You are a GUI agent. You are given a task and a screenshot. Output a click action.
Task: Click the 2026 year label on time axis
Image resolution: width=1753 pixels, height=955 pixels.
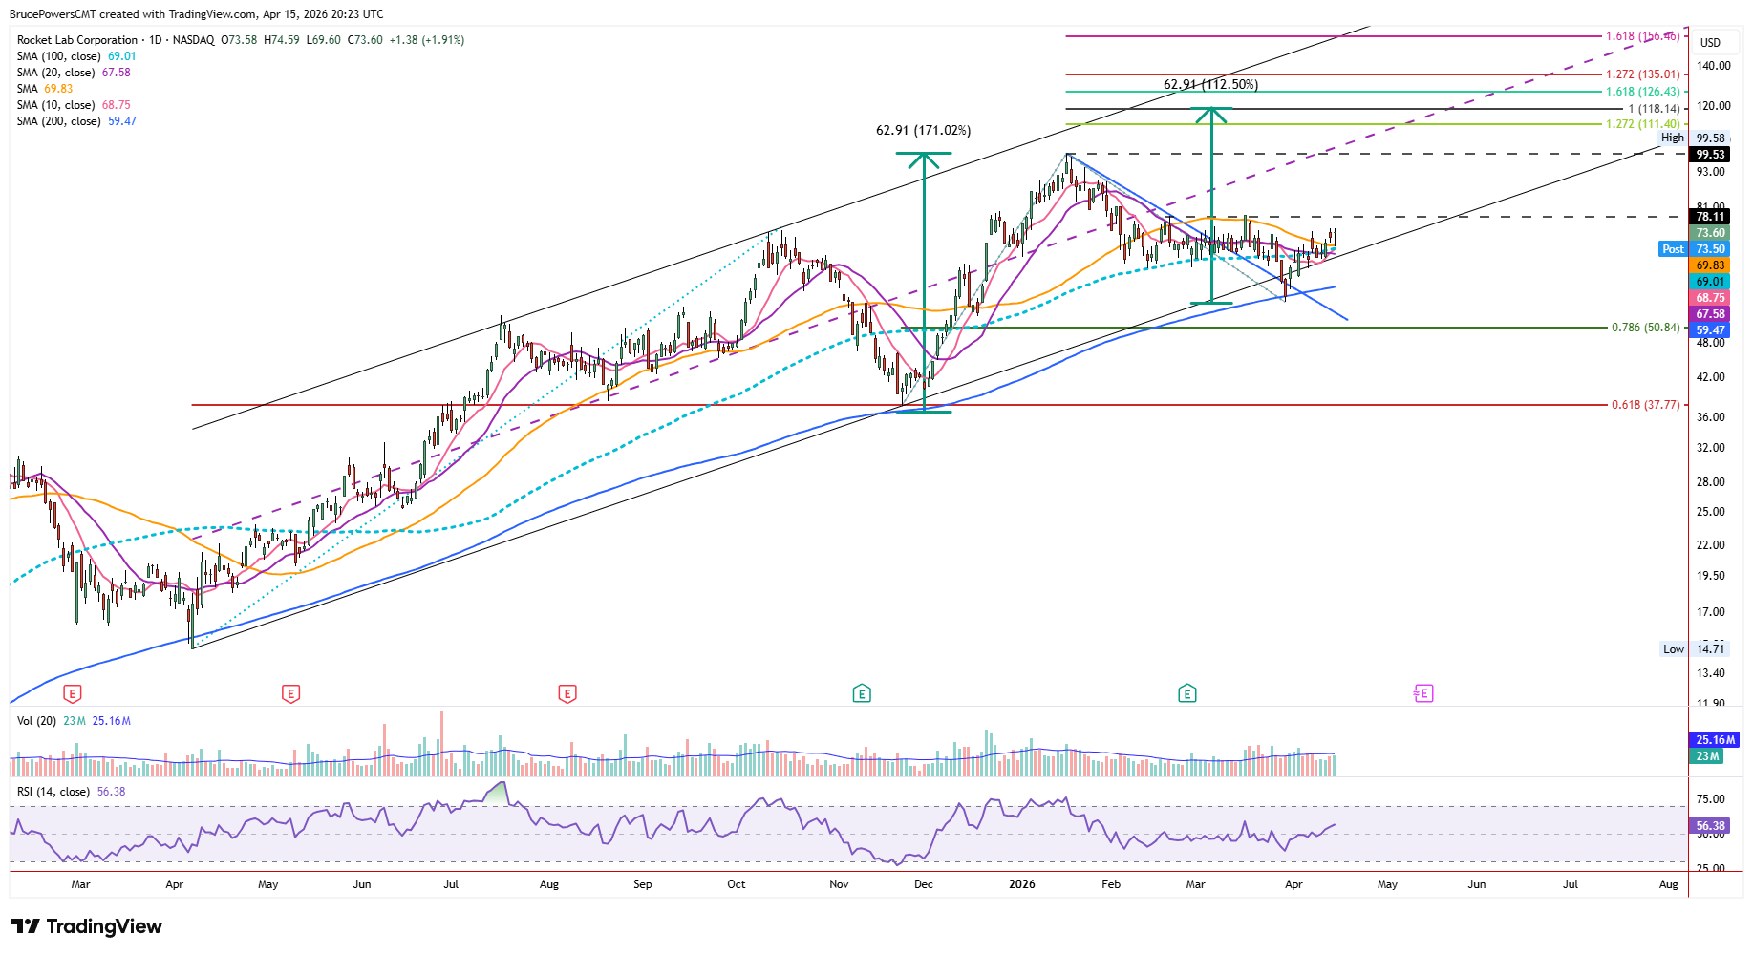[x=1021, y=884]
